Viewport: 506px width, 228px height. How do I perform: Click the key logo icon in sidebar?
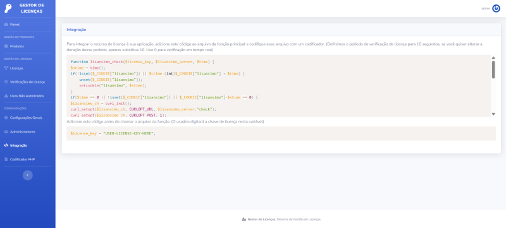point(8,8)
